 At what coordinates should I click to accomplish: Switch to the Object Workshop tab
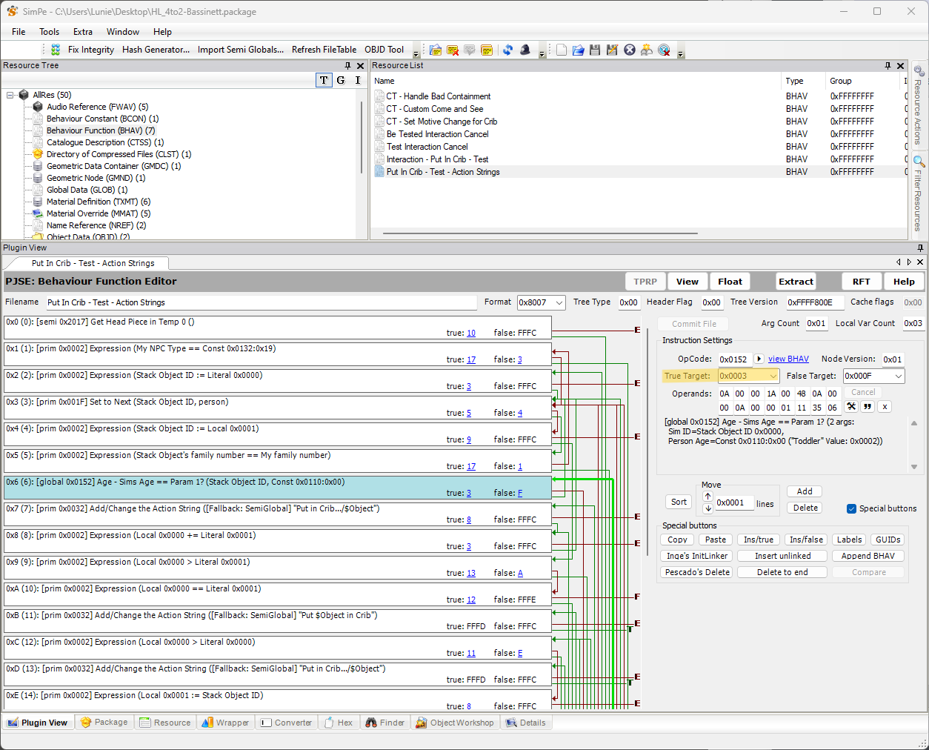[455, 723]
